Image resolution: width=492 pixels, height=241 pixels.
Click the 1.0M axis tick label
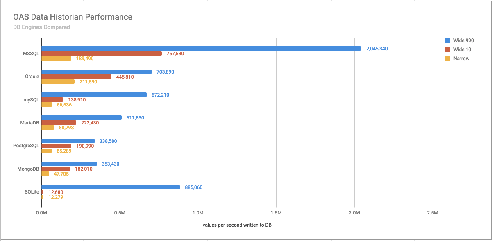tap(198, 213)
